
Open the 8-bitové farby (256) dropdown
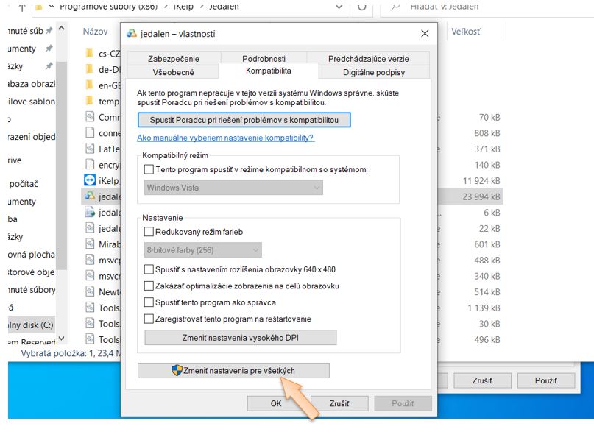pyautogui.click(x=202, y=250)
